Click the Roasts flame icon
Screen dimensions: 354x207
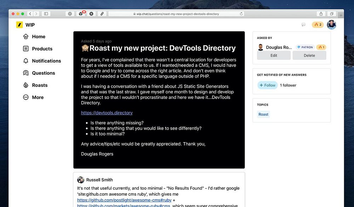26,85
